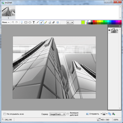This screenshot has height=123, width=123.
Task: Open the line width dropdown showing 4
Action: click(70, 22)
